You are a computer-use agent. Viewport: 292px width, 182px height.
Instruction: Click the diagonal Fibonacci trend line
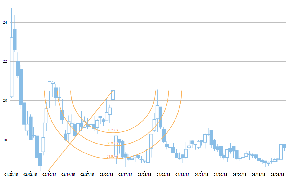(80, 131)
